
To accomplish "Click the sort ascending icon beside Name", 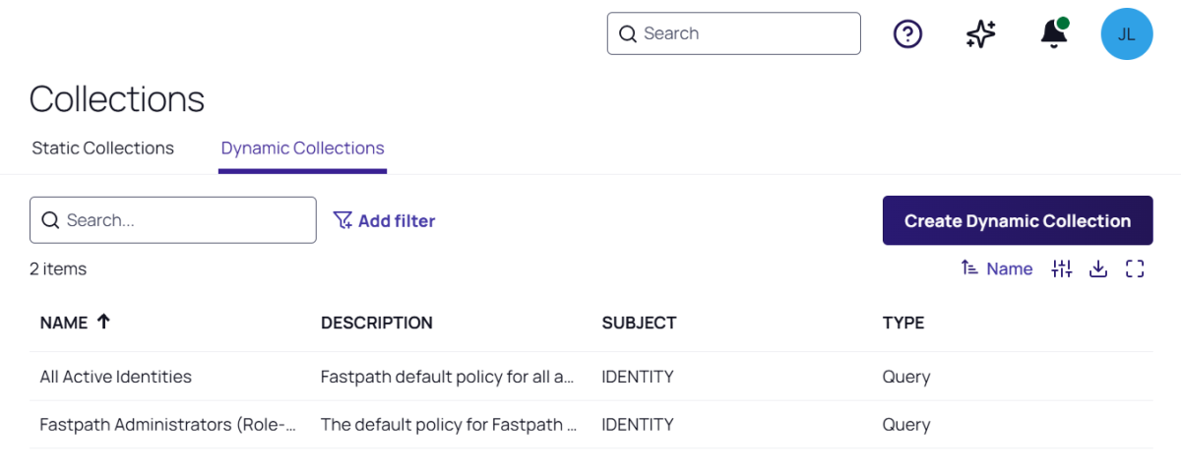I will click(969, 268).
